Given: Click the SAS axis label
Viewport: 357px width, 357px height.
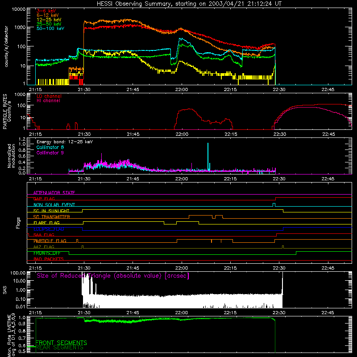Looking at the screenshot, I should (5, 290).
